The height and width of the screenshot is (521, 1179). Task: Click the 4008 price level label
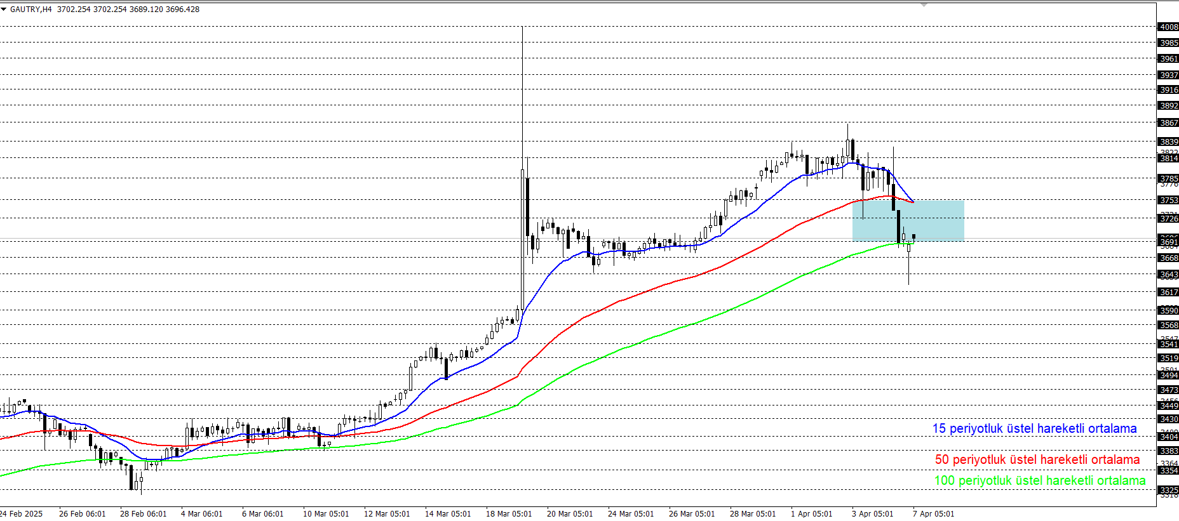click(x=1168, y=27)
